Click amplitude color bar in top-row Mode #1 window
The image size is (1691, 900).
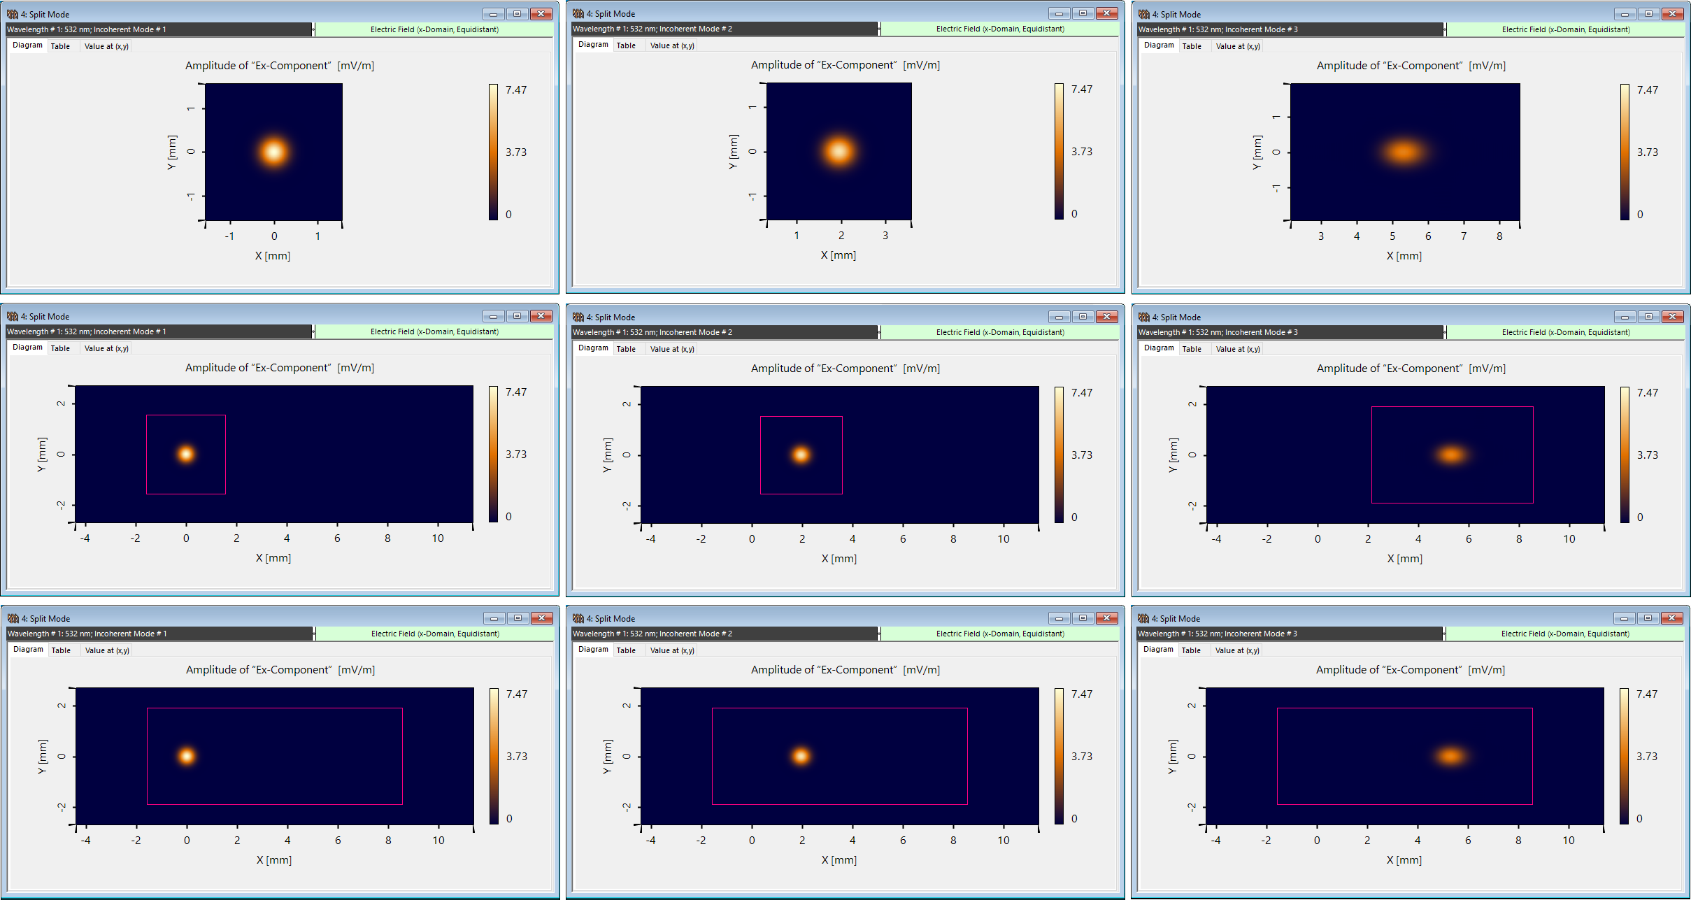(x=494, y=152)
